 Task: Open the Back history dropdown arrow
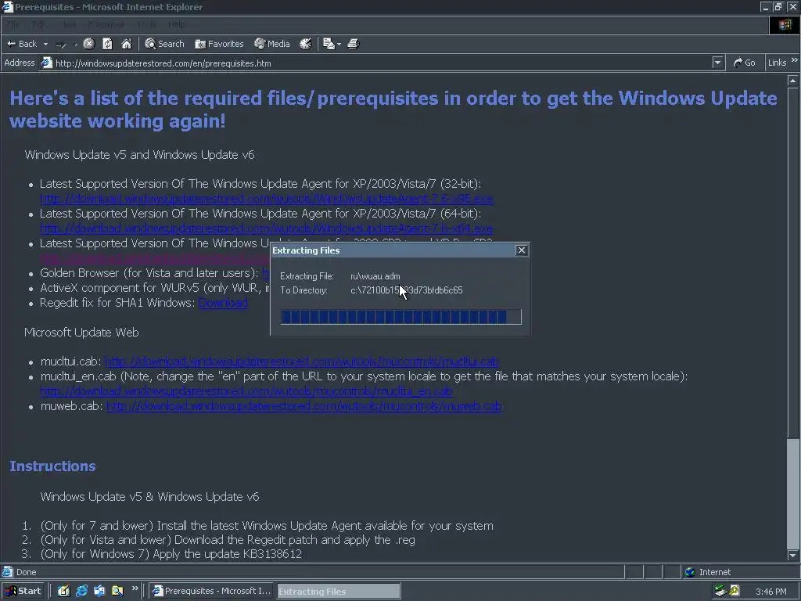45,44
